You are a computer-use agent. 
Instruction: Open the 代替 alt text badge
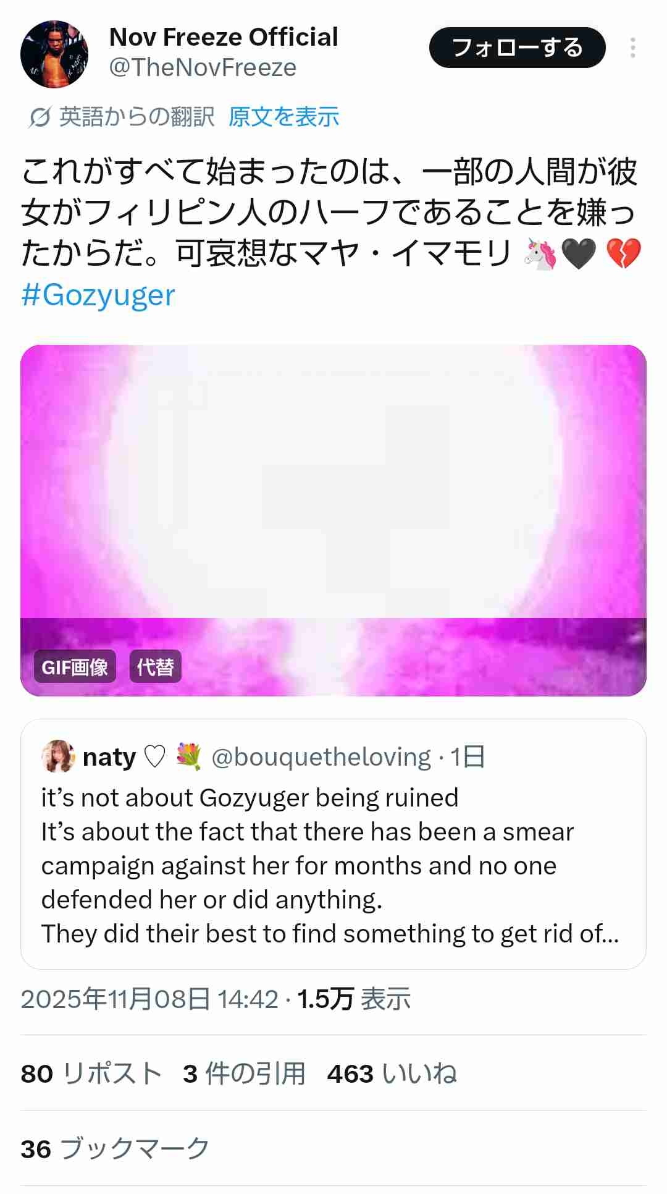pyautogui.click(x=155, y=667)
